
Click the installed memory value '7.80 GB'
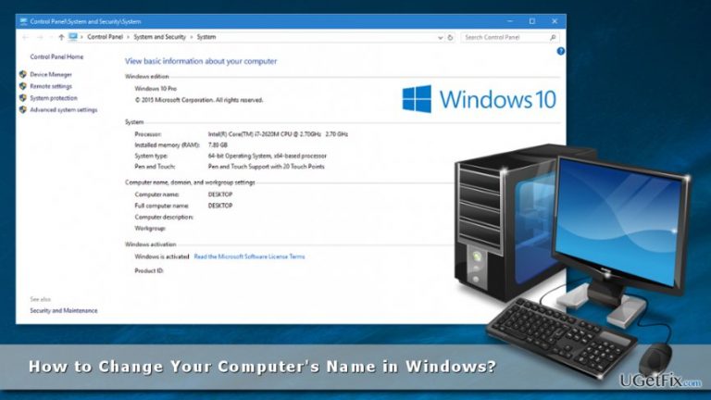pos(218,145)
